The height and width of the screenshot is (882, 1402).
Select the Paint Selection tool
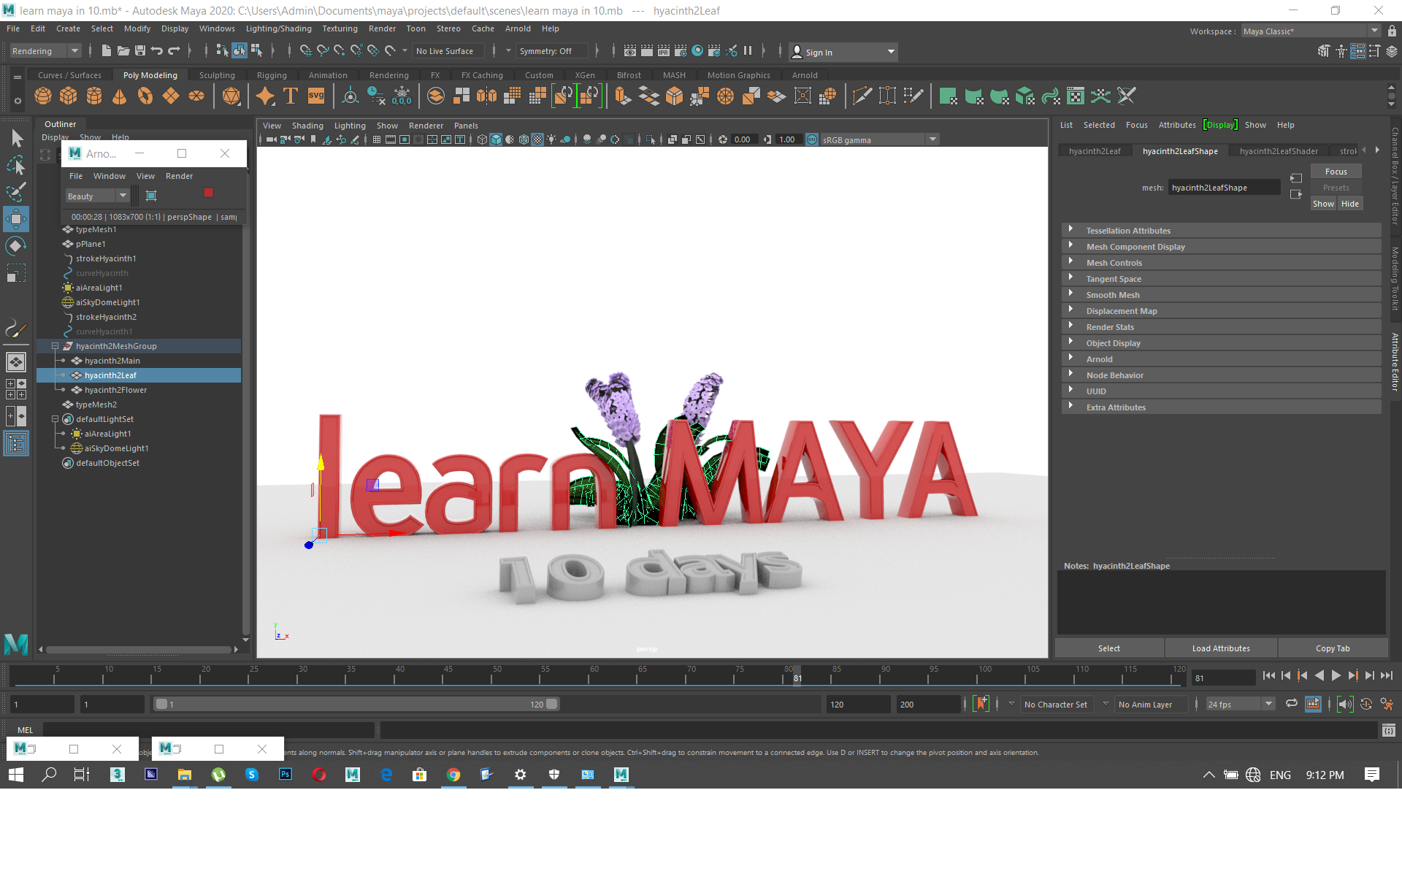(16, 192)
